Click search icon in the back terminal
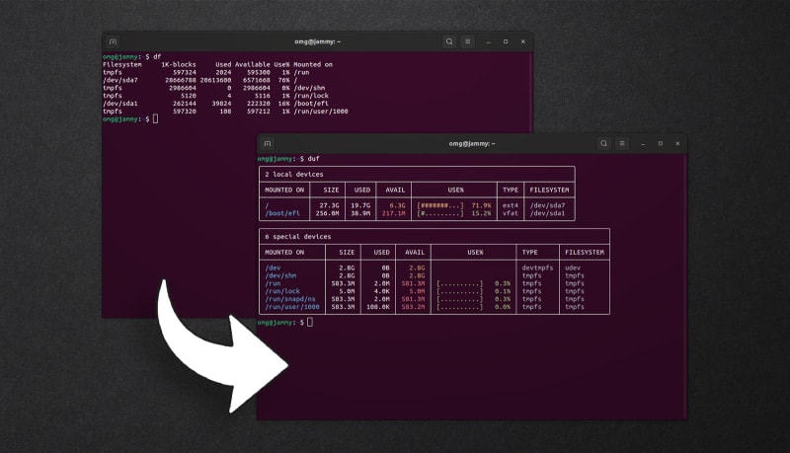The height and width of the screenshot is (453, 790). [449, 41]
